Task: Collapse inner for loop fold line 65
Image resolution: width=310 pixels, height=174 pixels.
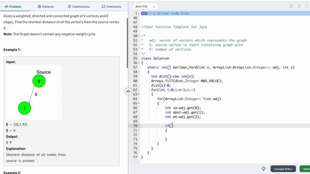Action: click(x=139, y=103)
